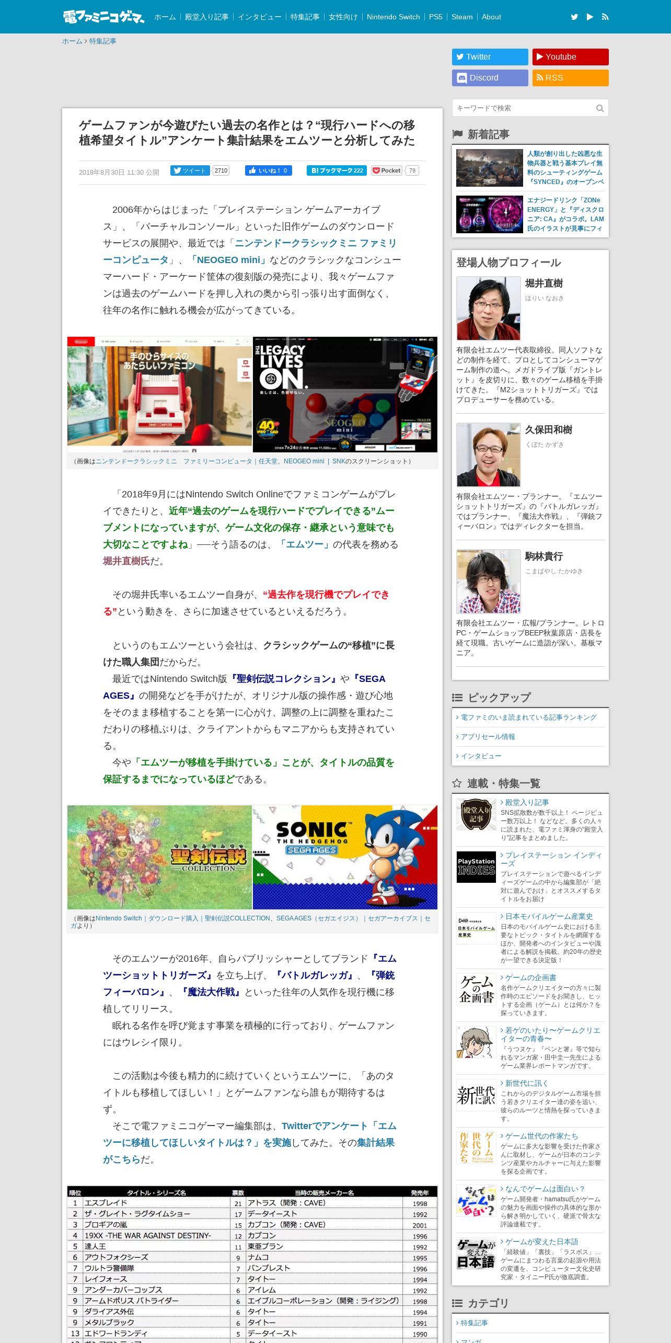Viewport: 671px width, 1343px height.
Task: Click the search magnifier icon
Action: (x=600, y=108)
